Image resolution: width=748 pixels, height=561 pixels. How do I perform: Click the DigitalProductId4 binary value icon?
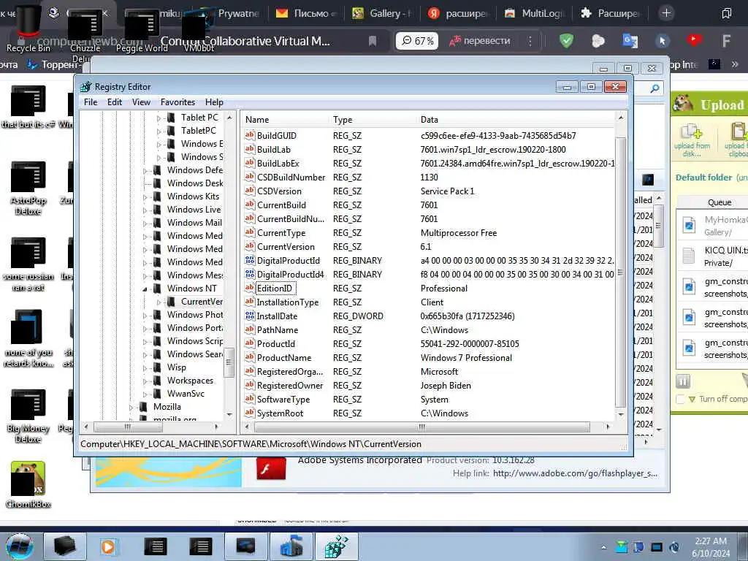250,275
